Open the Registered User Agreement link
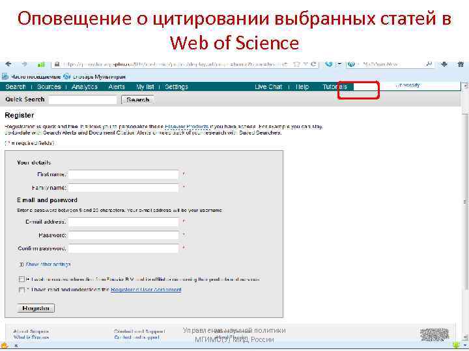This screenshot has width=469, height=351. 146,290
